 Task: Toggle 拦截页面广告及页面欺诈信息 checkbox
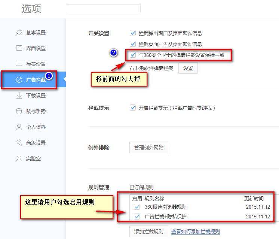pos(133,44)
